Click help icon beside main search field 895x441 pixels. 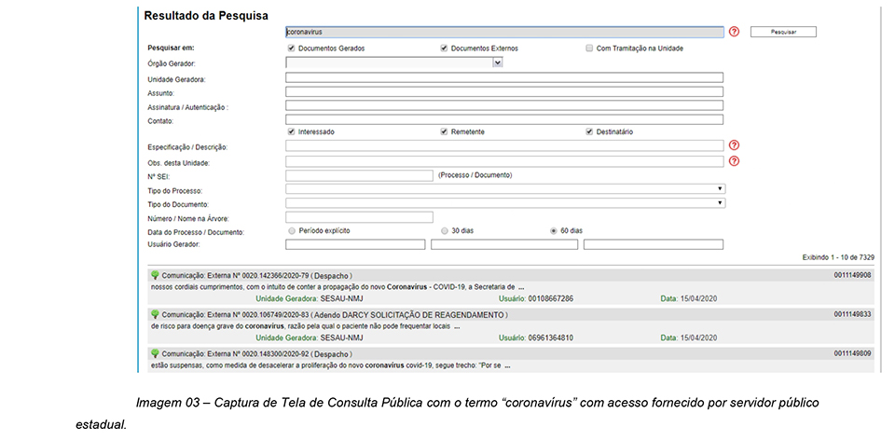[x=735, y=32]
